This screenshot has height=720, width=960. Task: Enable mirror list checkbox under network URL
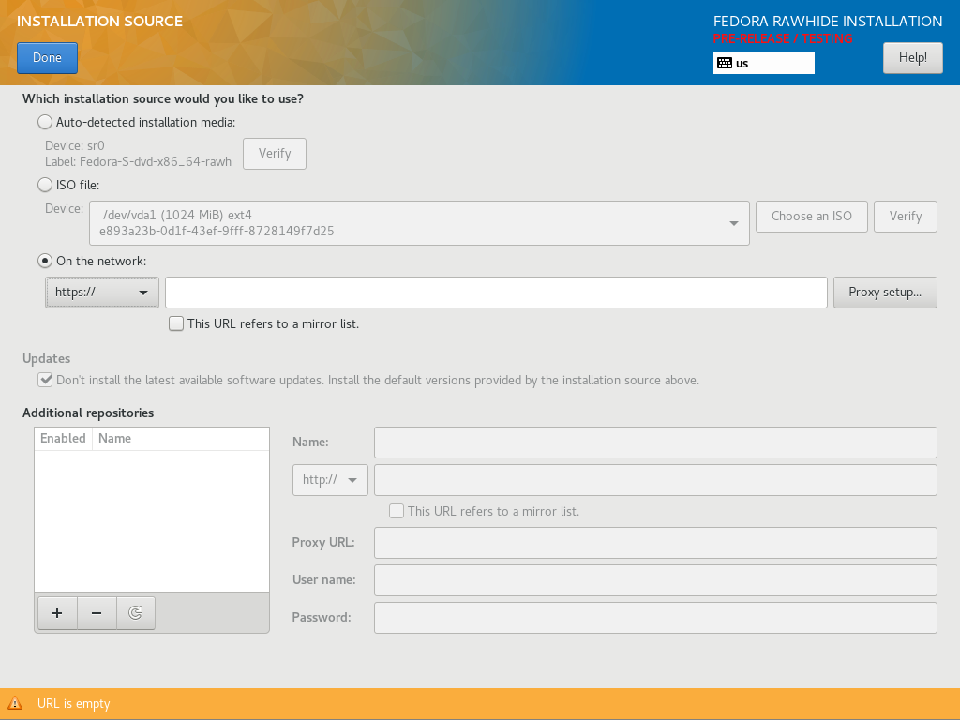tap(176, 323)
